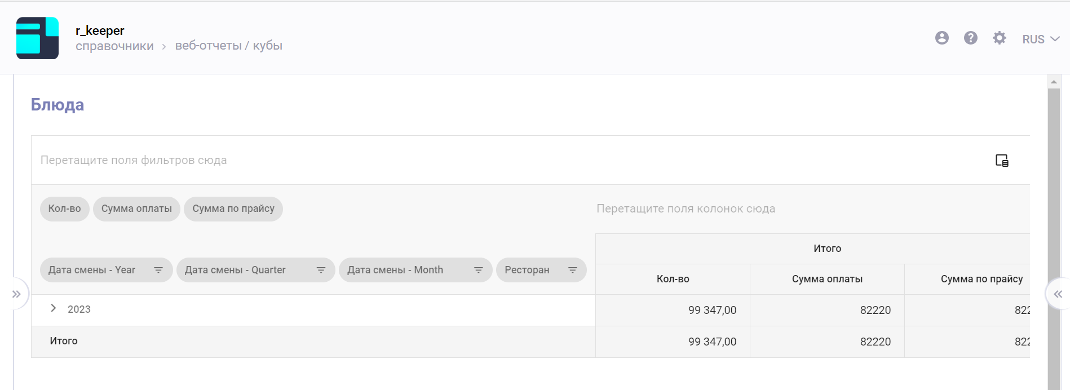Expand the left side panel arrow

[16, 294]
